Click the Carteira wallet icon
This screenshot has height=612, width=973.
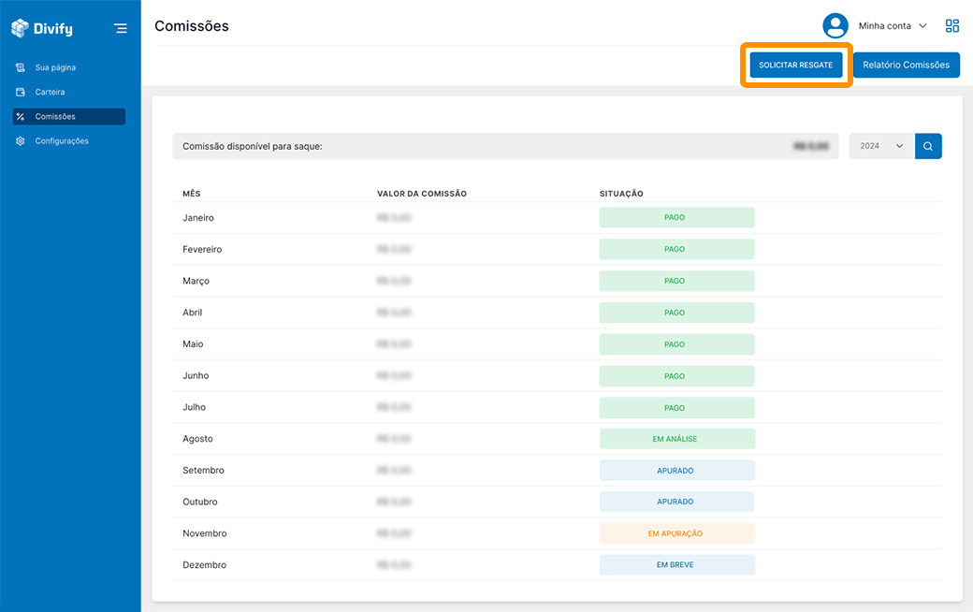pos(21,92)
